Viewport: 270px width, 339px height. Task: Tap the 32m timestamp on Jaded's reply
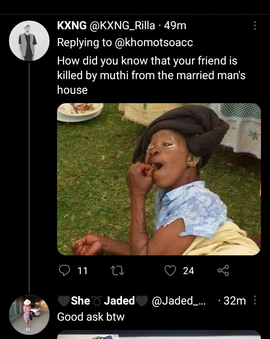[x=234, y=300]
